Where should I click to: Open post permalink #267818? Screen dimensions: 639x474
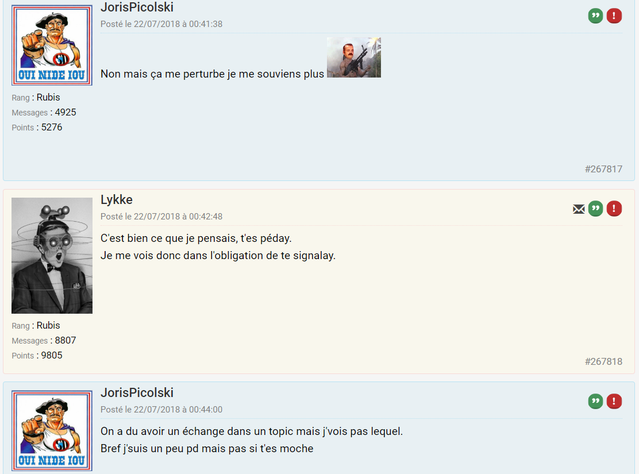603,361
